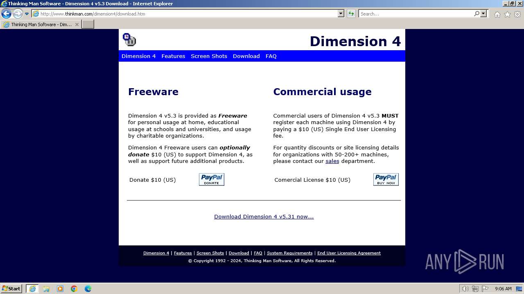Click the Freeware heading
This screenshot has width=524, height=294.
point(153,91)
